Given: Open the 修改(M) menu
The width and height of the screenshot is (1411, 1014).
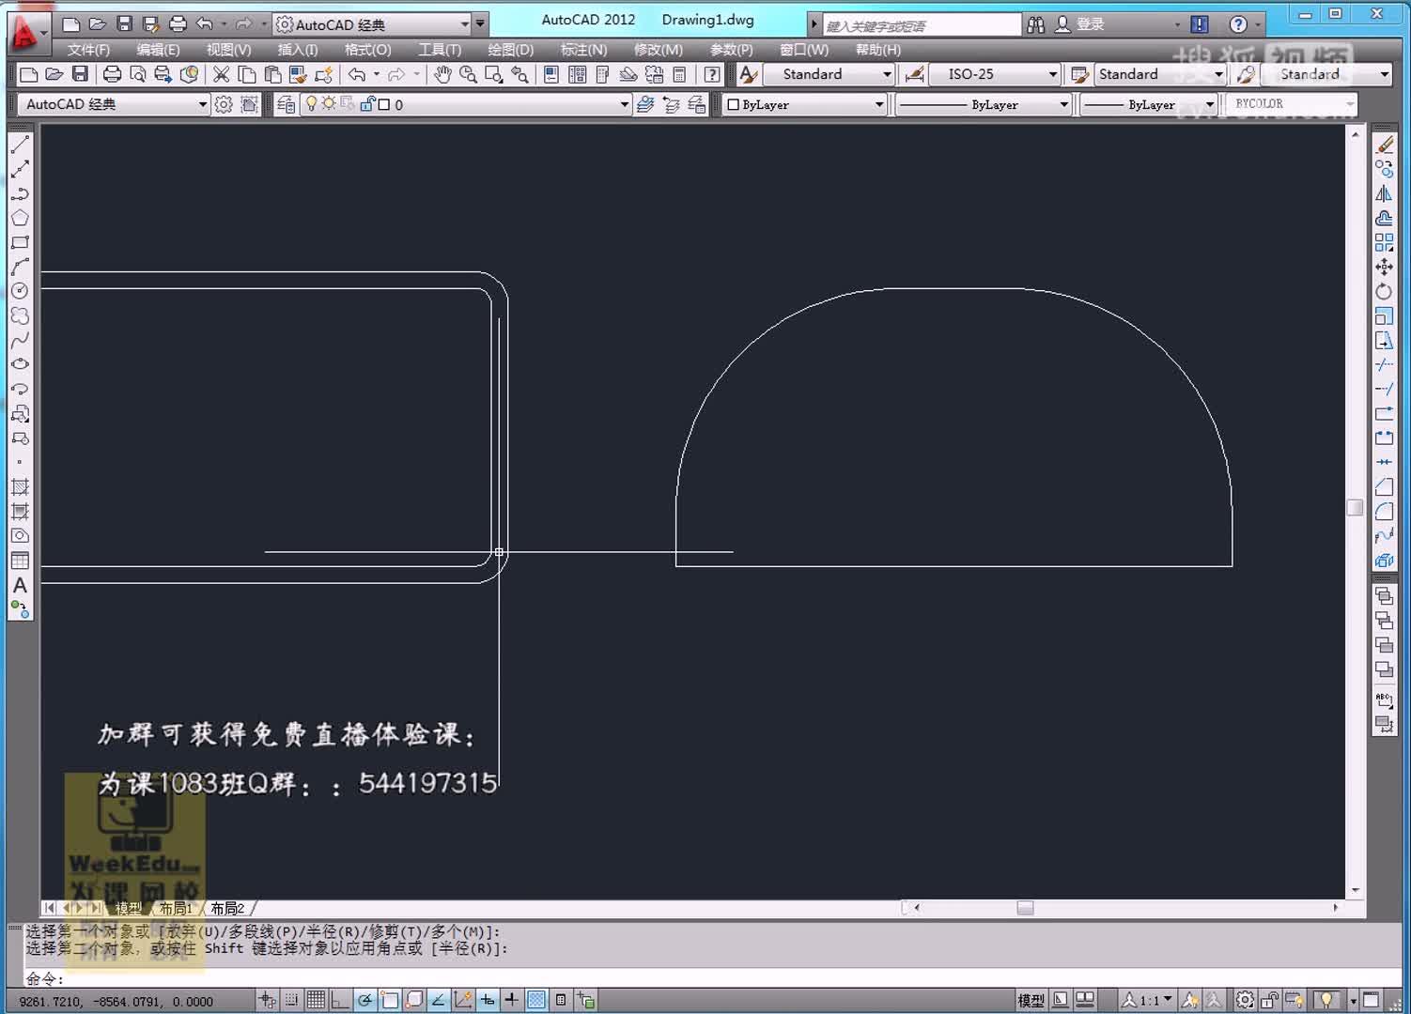Looking at the screenshot, I should click(658, 49).
